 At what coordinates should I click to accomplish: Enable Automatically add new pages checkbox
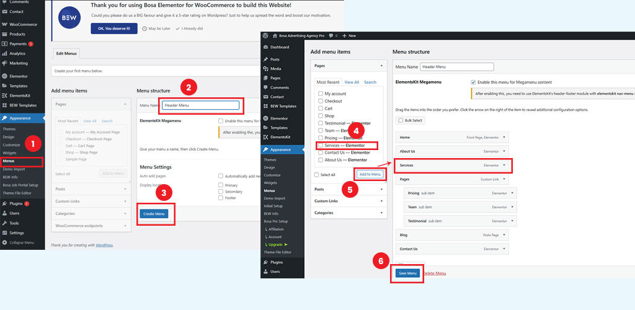tap(221, 176)
